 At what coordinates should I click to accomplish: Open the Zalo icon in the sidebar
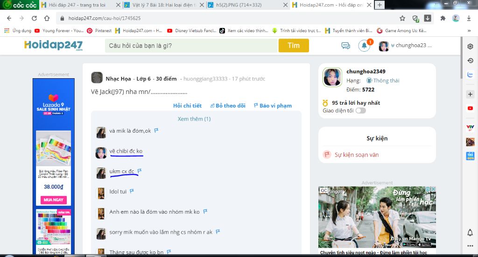pos(471,74)
